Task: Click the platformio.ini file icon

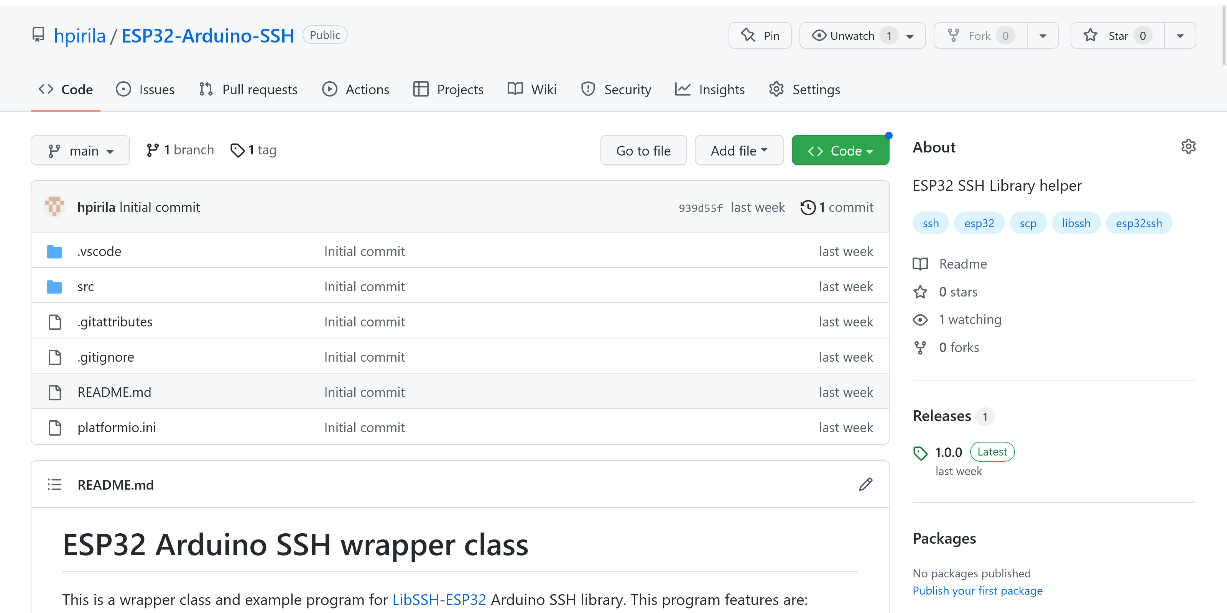Action: coord(55,428)
